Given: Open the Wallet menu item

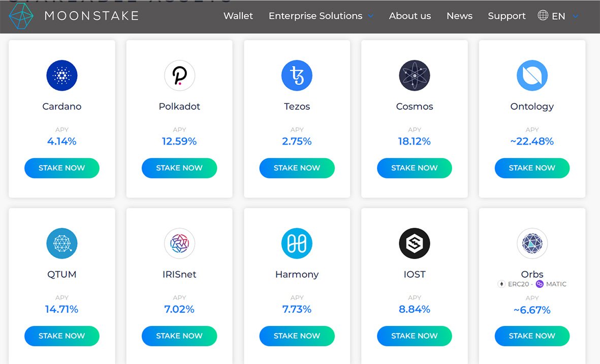Looking at the screenshot, I should 238,16.
